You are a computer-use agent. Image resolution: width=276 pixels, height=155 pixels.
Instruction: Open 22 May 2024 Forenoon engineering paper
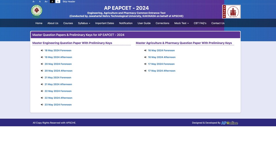click(x=58, y=91)
